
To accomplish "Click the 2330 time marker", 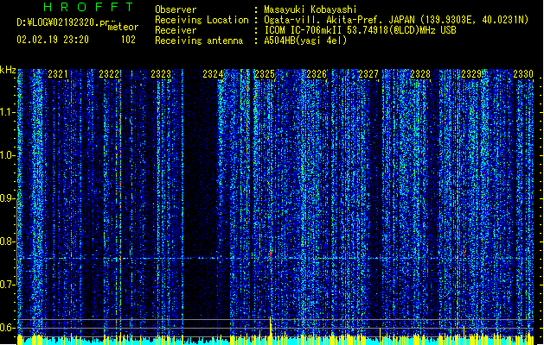I will [523, 74].
